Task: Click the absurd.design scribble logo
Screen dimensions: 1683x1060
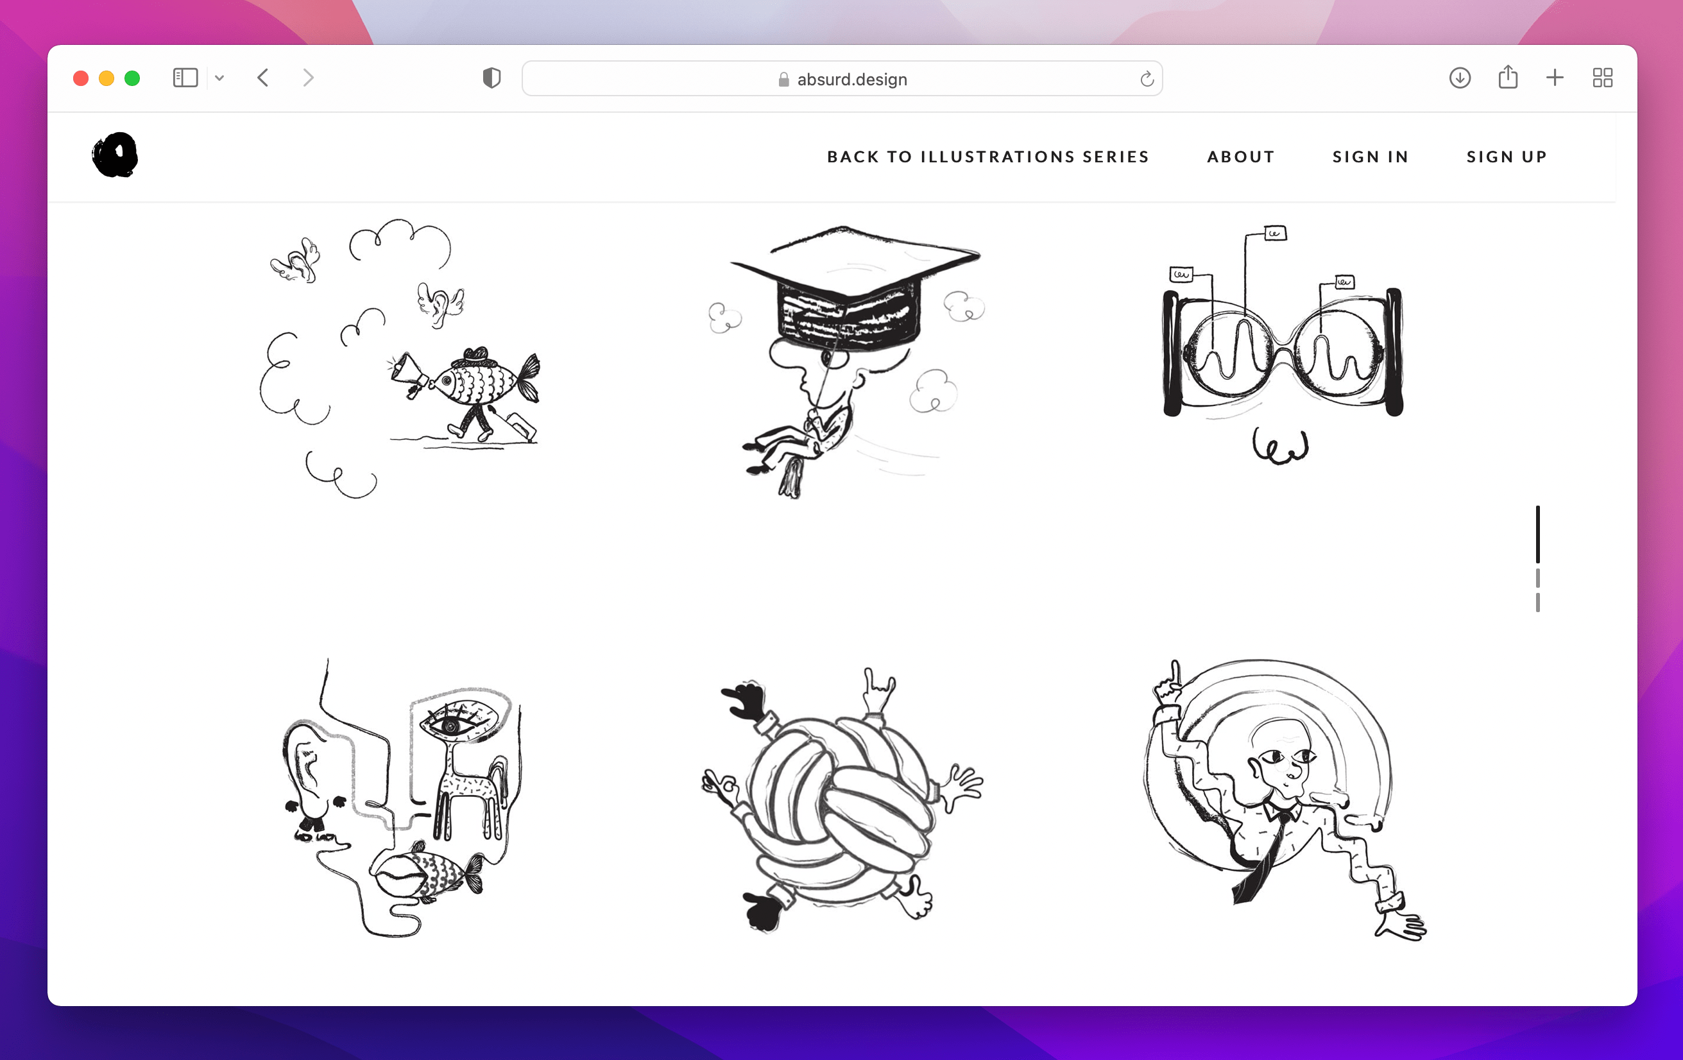Action: (x=116, y=155)
